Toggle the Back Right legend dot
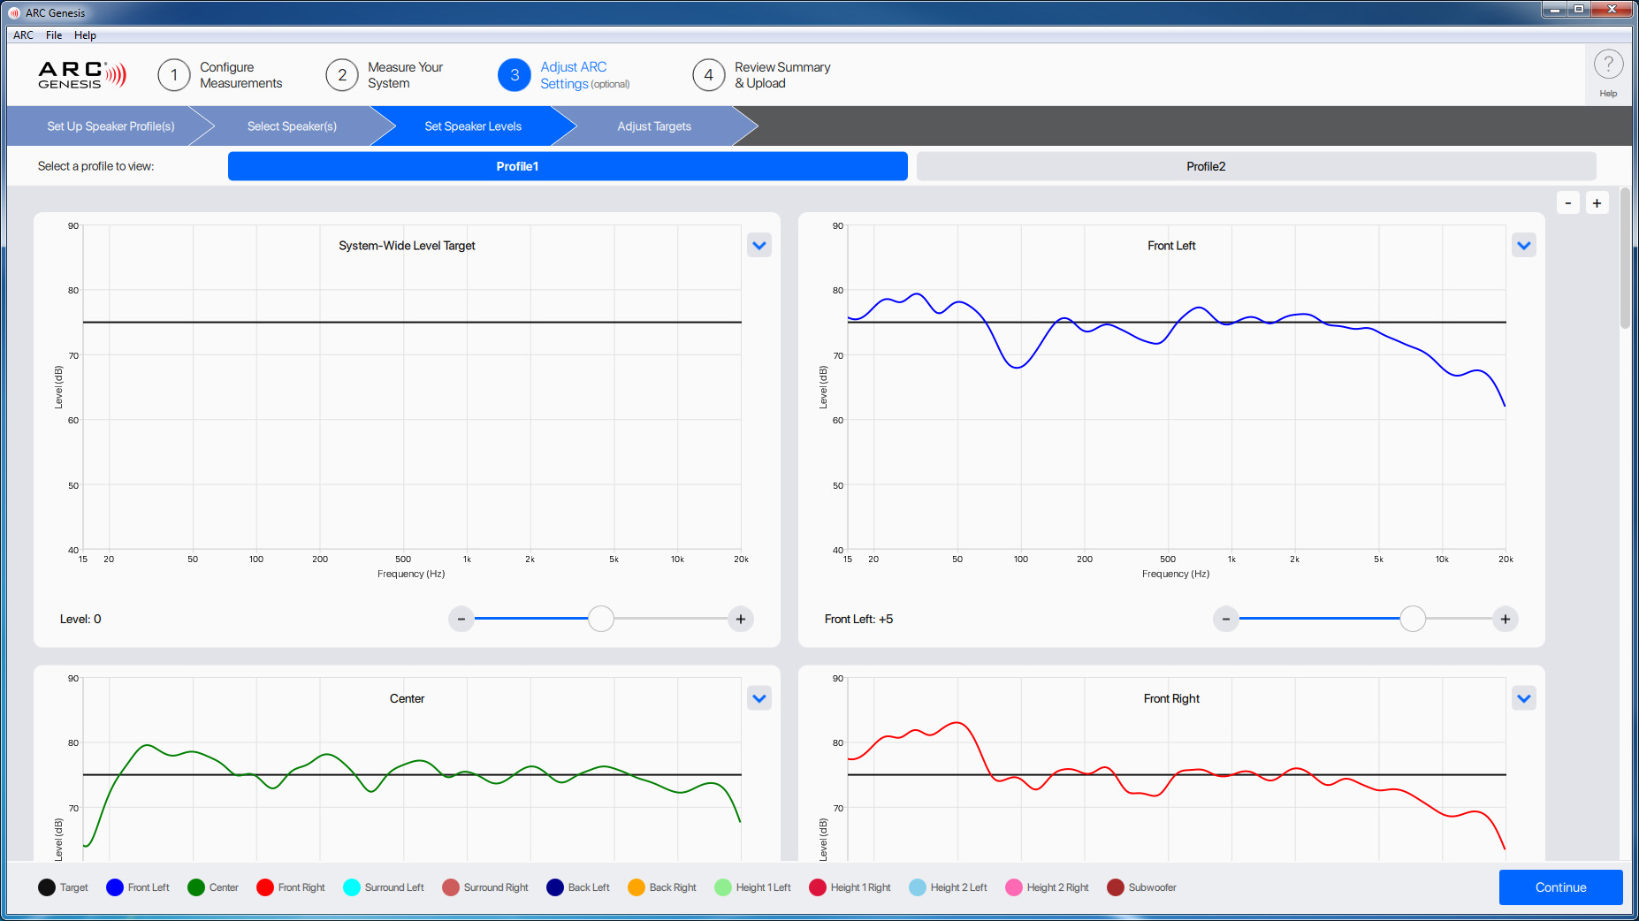This screenshot has width=1639, height=921. (x=637, y=887)
